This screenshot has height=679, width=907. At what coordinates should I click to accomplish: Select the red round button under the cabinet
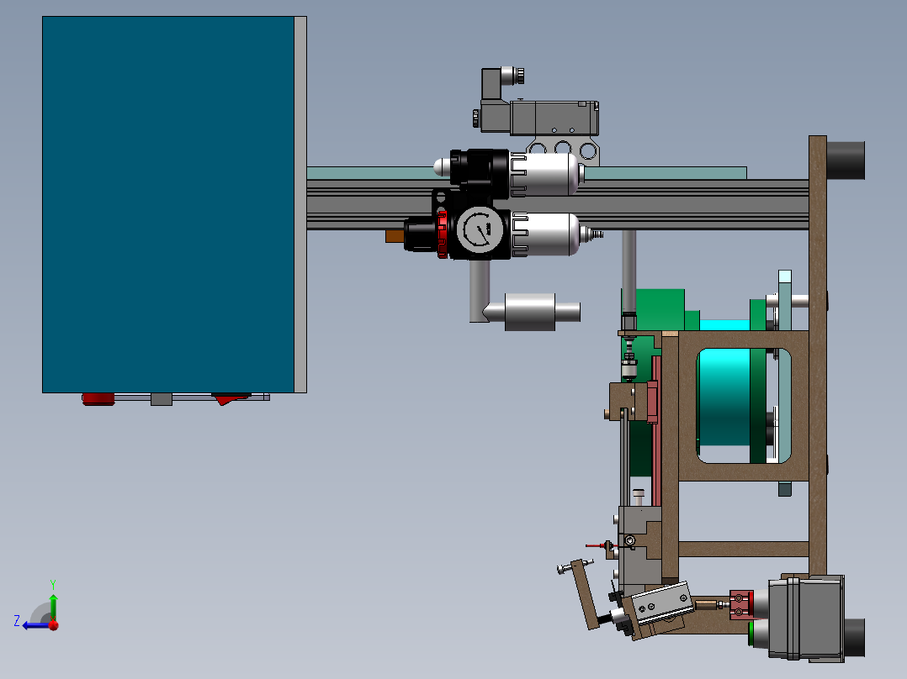click(x=98, y=399)
